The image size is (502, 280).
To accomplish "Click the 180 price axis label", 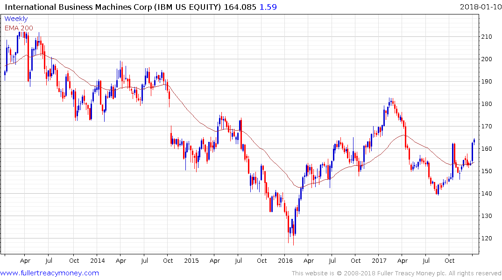I will pos(487,104).
